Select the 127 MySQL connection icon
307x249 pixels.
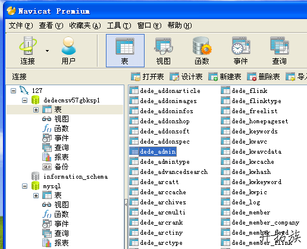click(x=24, y=91)
